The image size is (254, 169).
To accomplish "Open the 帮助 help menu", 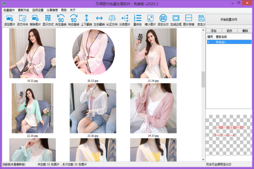I will click(63, 9).
